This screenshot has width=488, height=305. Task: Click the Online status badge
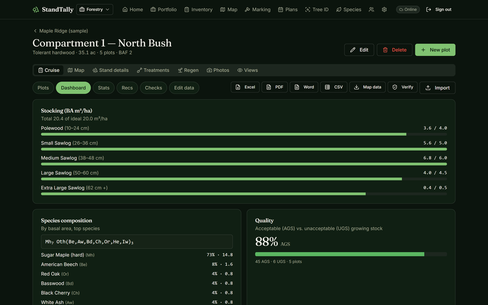pos(407,10)
